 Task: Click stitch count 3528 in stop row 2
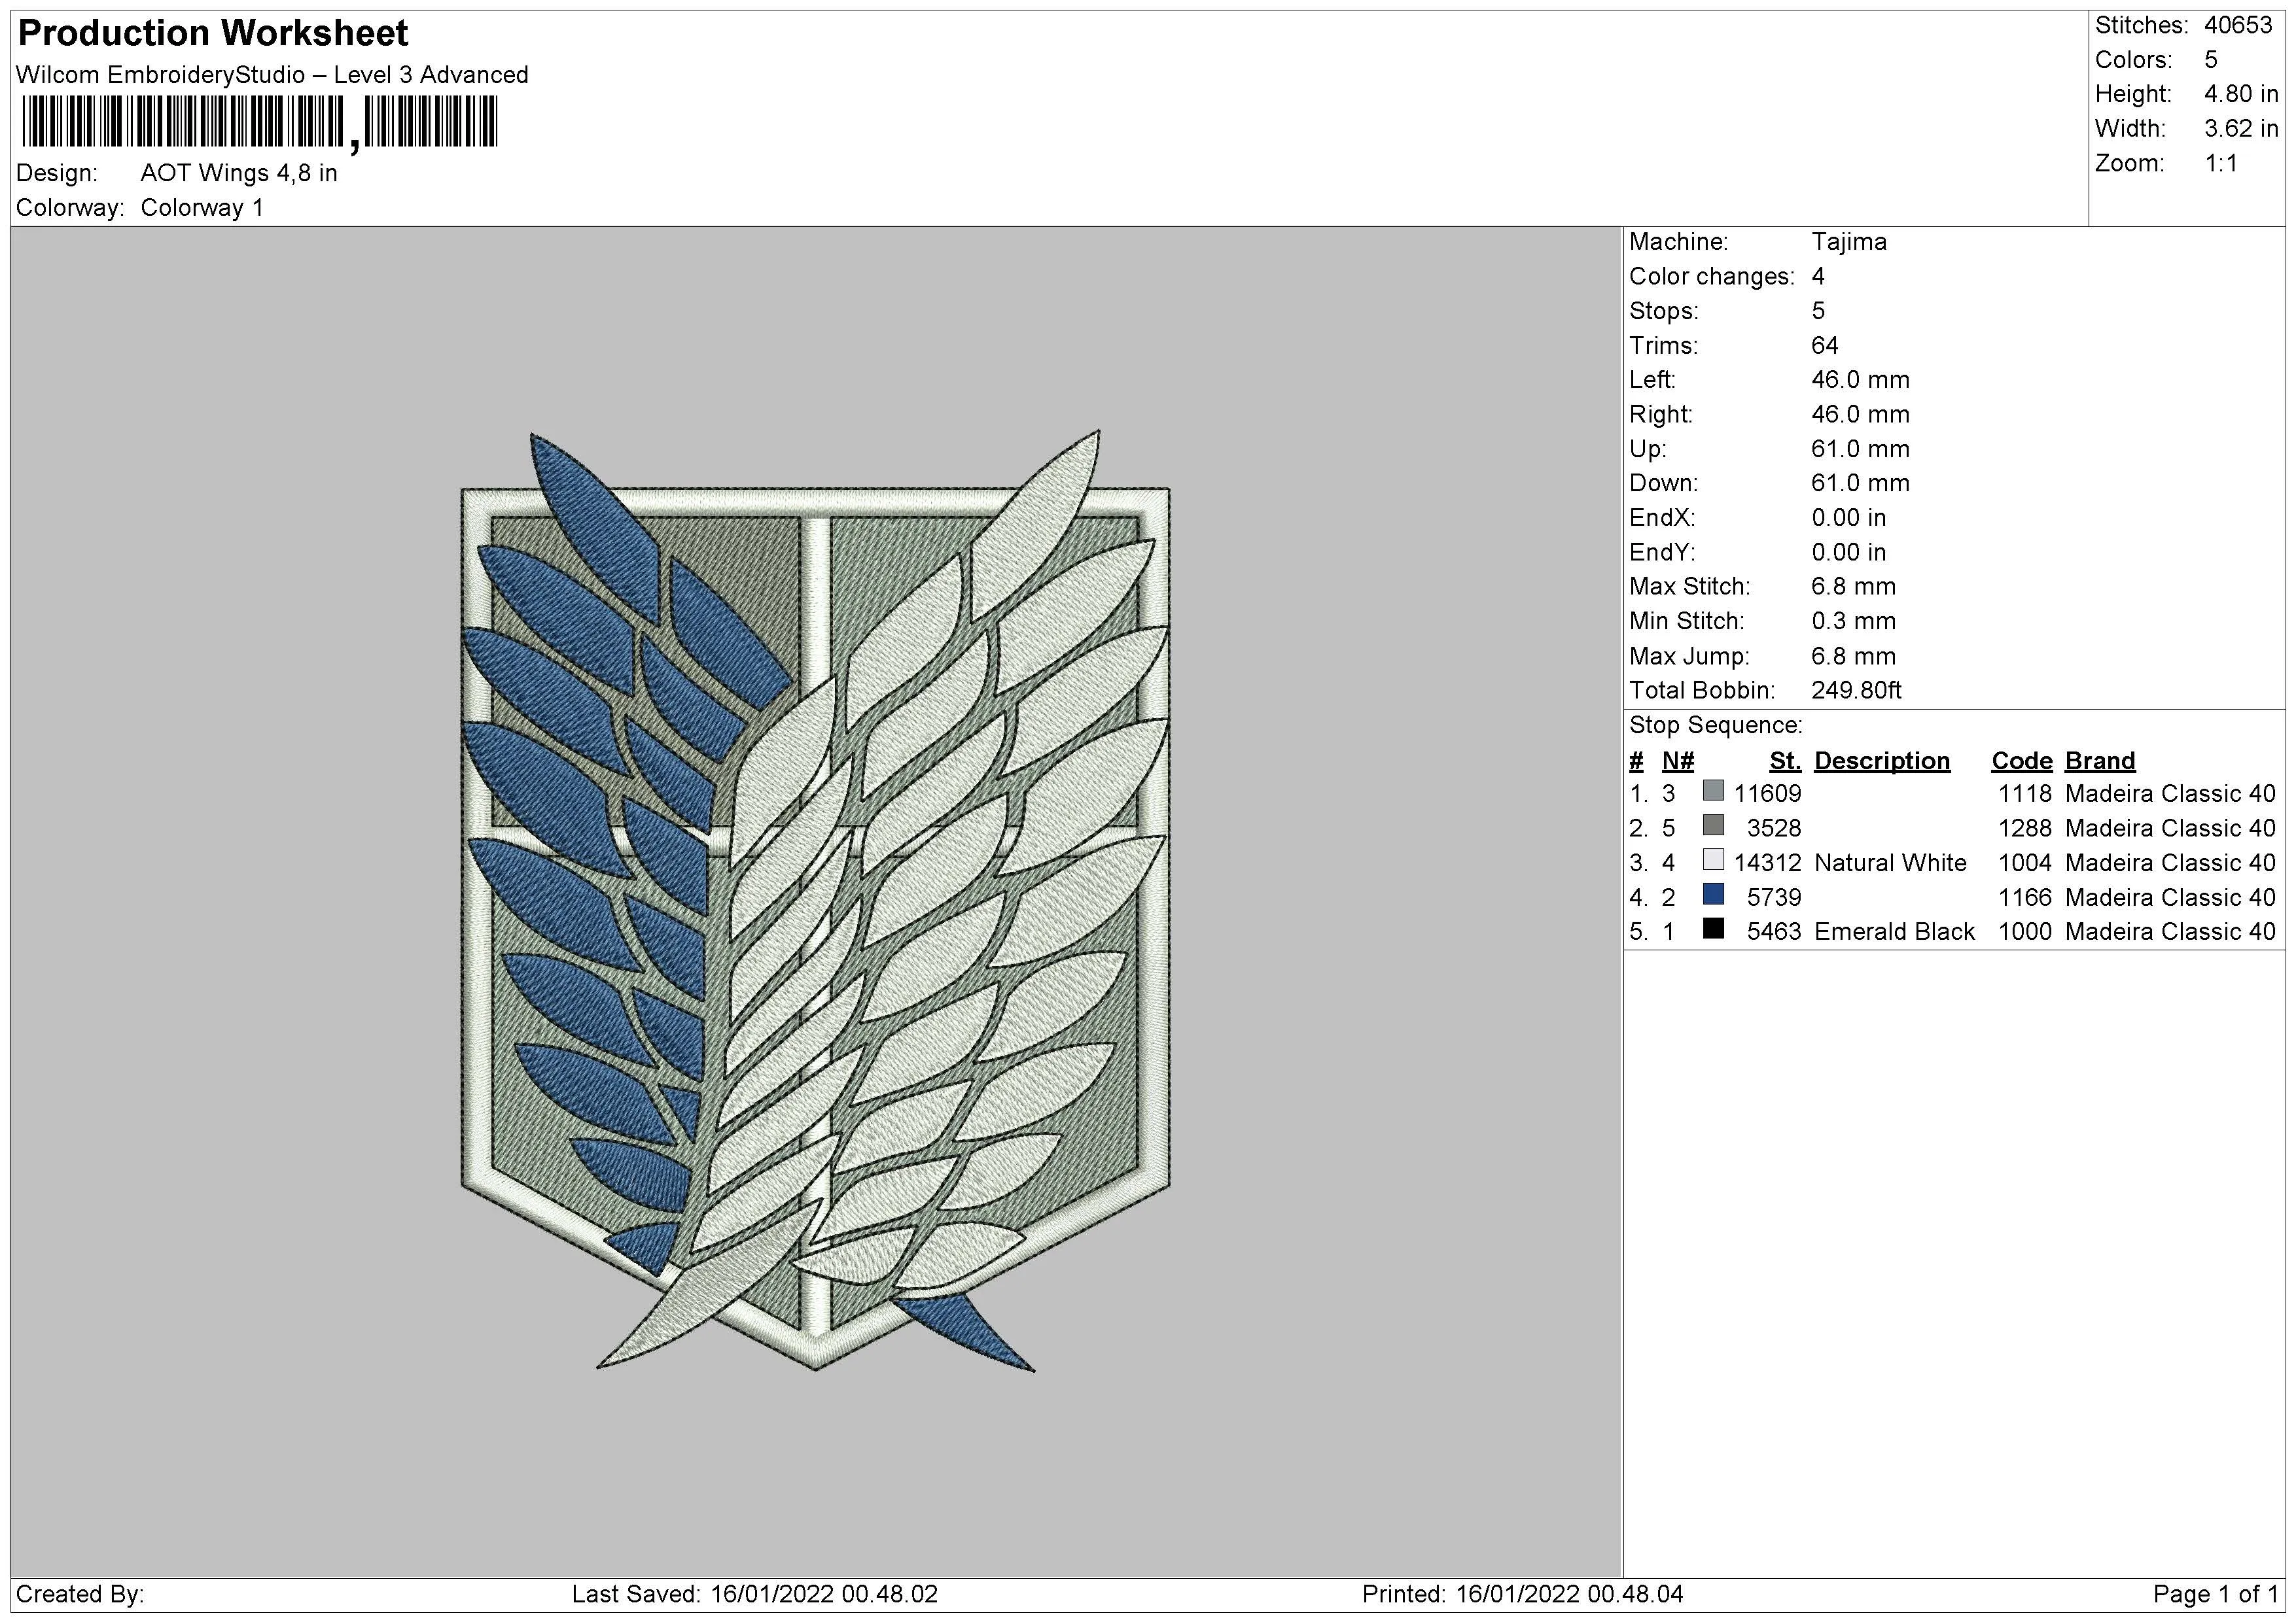coord(1774,829)
